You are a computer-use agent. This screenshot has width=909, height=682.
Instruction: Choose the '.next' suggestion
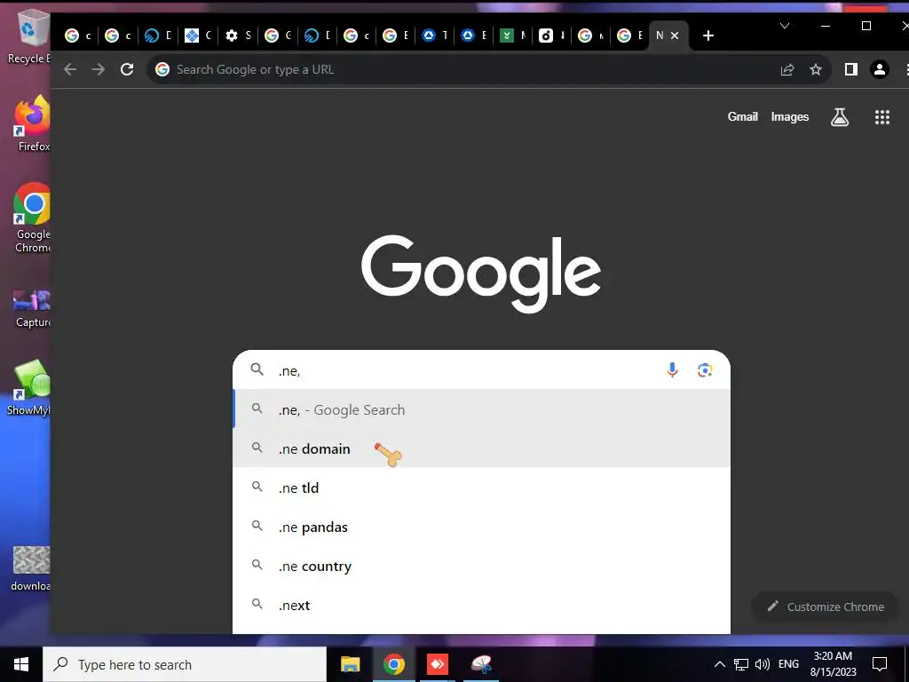[x=481, y=605]
